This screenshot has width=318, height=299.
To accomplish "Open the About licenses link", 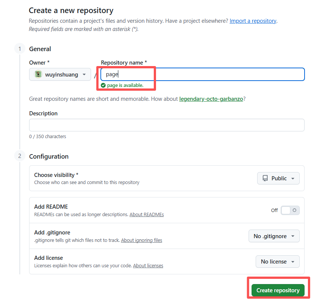I will click(148, 266).
